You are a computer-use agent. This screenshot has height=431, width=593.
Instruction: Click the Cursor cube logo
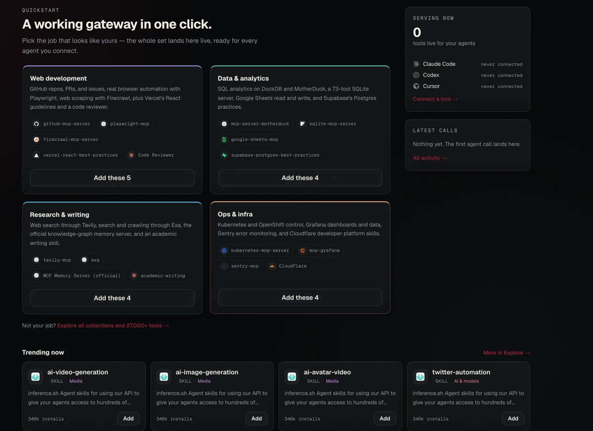pos(416,86)
